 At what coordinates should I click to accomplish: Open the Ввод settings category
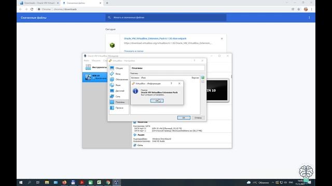pyautogui.click(x=119, y=74)
